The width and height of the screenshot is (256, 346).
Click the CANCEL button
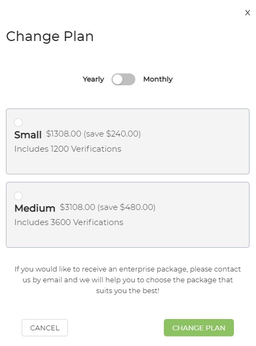(x=45, y=328)
